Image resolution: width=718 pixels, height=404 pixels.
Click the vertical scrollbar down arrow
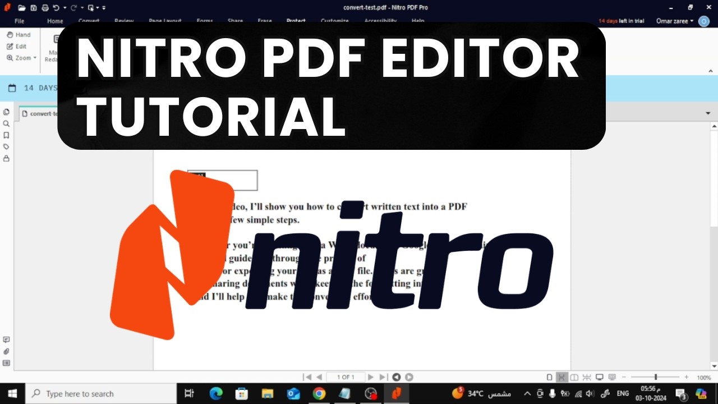[714, 365]
